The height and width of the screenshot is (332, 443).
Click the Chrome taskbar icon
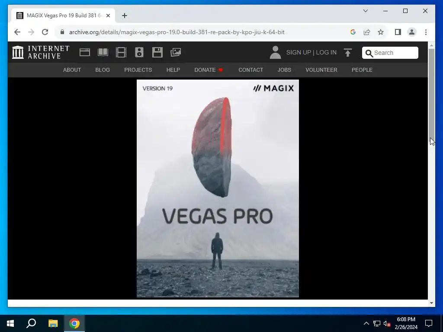74,323
